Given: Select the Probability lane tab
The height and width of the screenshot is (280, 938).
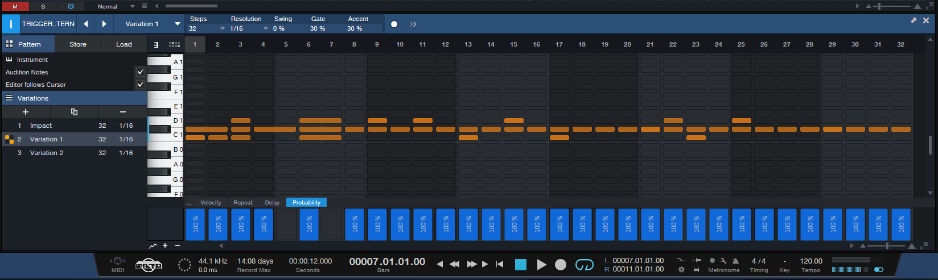Looking at the screenshot, I should (307, 202).
